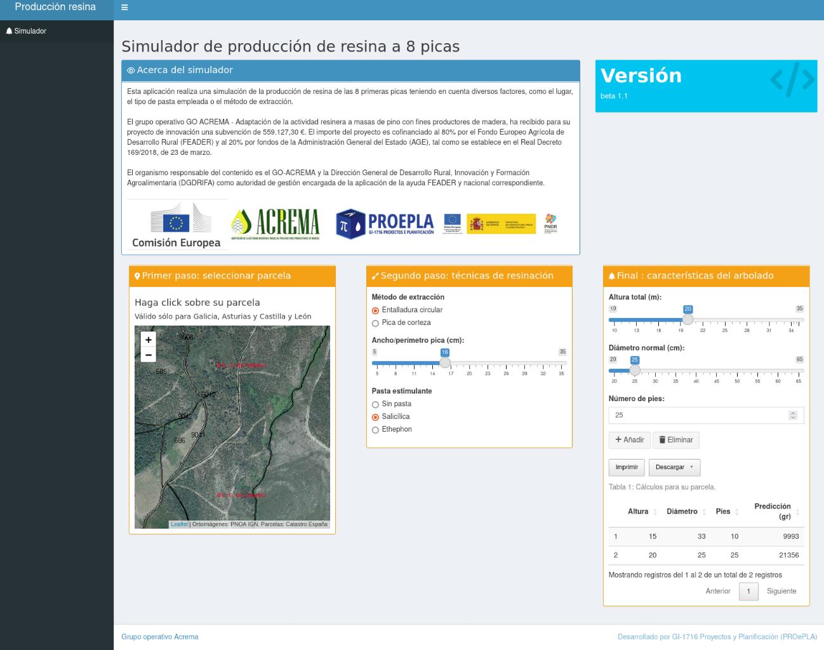Choose the Salicílica stimulant paste
Screen dimensions: 824x650
pos(375,417)
